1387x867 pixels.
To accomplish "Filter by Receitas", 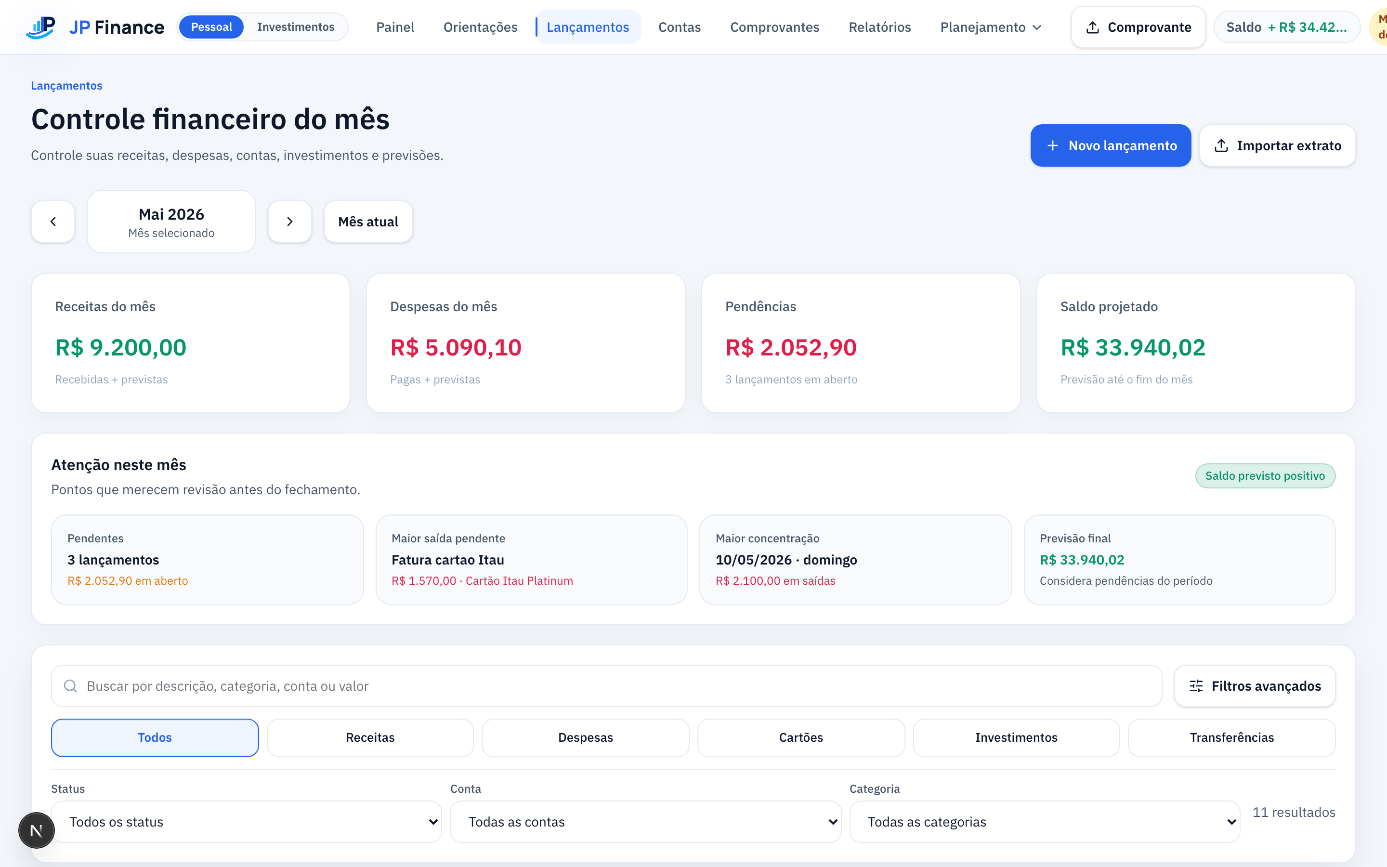I will click(x=370, y=737).
